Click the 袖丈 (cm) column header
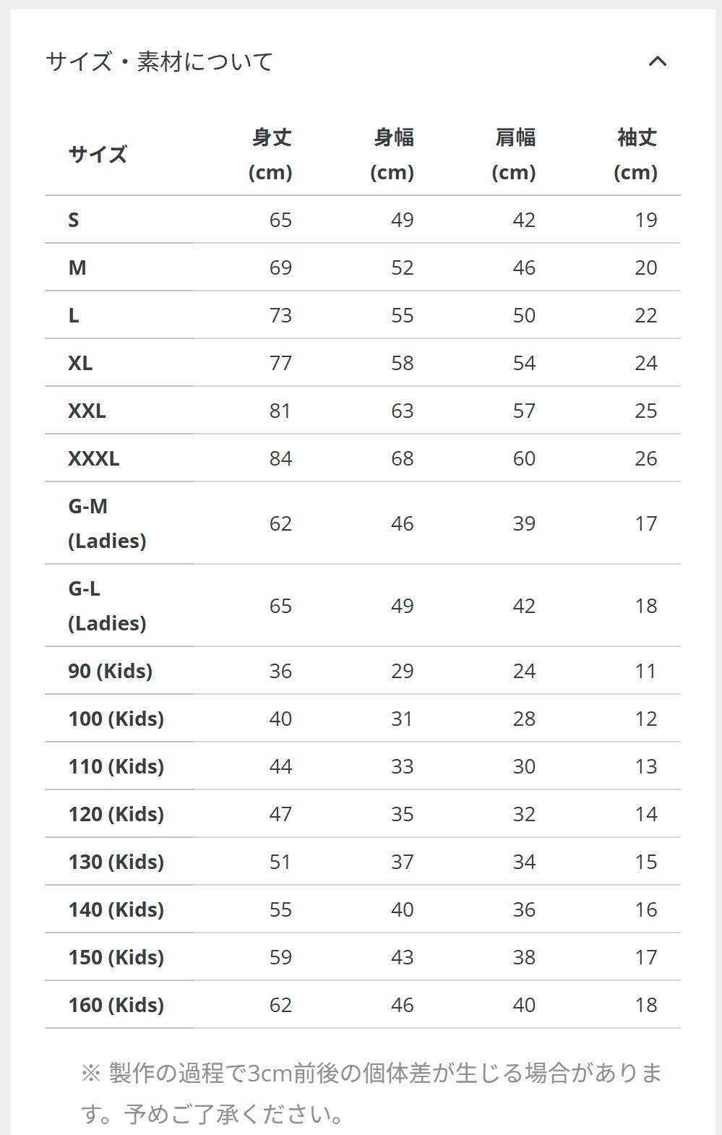The image size is (722, 1135). [636, 154]
